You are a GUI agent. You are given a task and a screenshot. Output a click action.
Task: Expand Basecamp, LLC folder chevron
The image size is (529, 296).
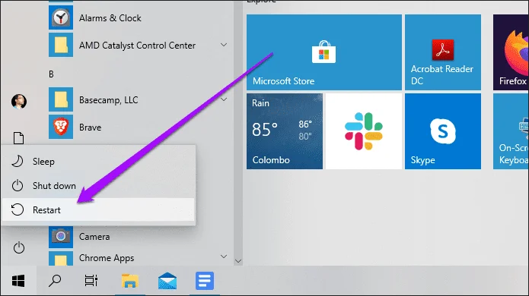224,99
